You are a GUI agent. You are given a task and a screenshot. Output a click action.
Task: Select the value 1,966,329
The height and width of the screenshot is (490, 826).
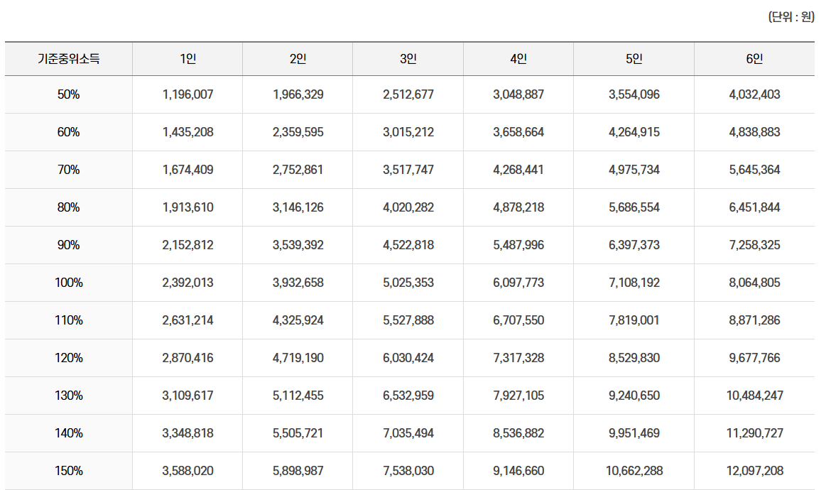[x=298, y=94]
